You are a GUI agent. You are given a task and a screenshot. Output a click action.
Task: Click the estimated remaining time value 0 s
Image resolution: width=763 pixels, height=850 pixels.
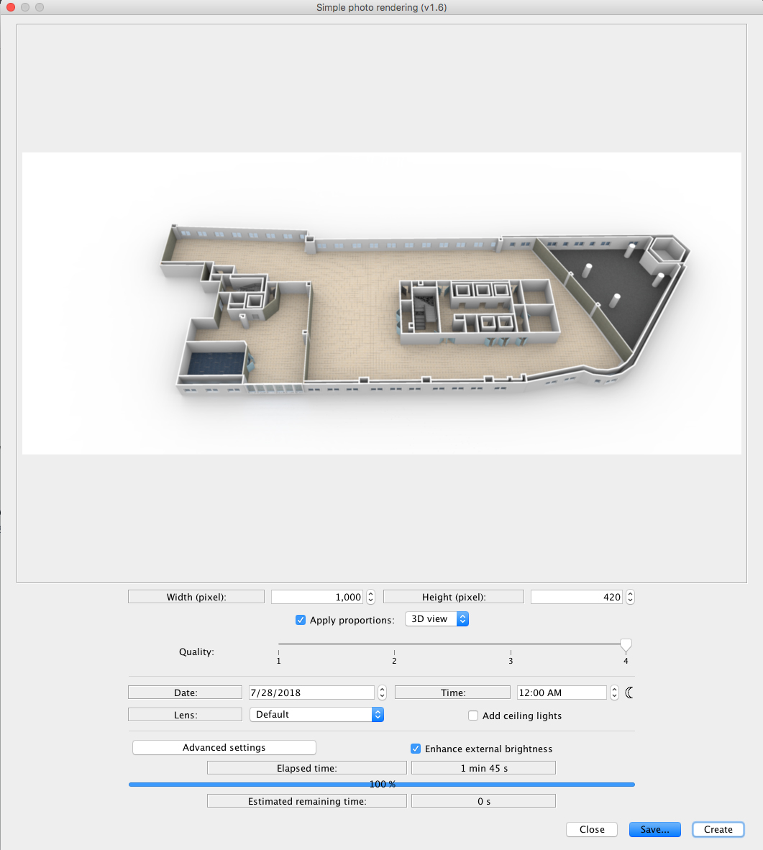tap(484, 801)
